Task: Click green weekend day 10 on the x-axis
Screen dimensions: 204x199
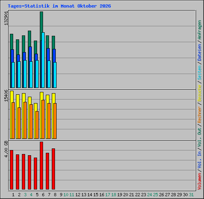Action: click(66, 195)
